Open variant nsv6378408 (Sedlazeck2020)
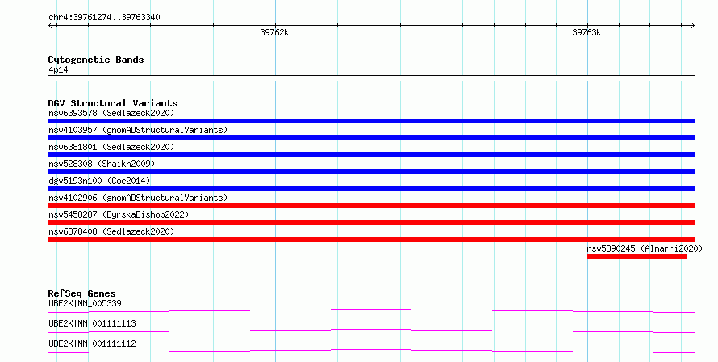 (x=111, y=231)
